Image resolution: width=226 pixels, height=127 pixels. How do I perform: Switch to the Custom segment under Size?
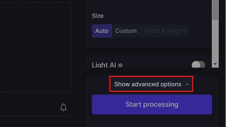pos(126,31)
